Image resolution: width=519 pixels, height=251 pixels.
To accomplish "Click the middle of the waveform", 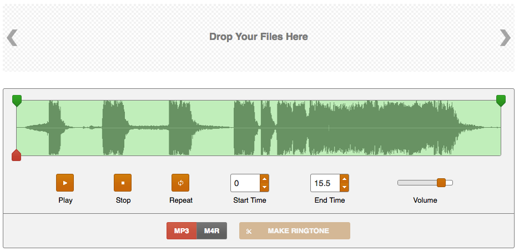I will coord(259,128).
